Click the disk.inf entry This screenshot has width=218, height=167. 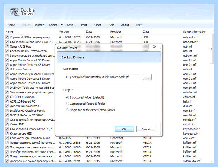pos(188,106)
